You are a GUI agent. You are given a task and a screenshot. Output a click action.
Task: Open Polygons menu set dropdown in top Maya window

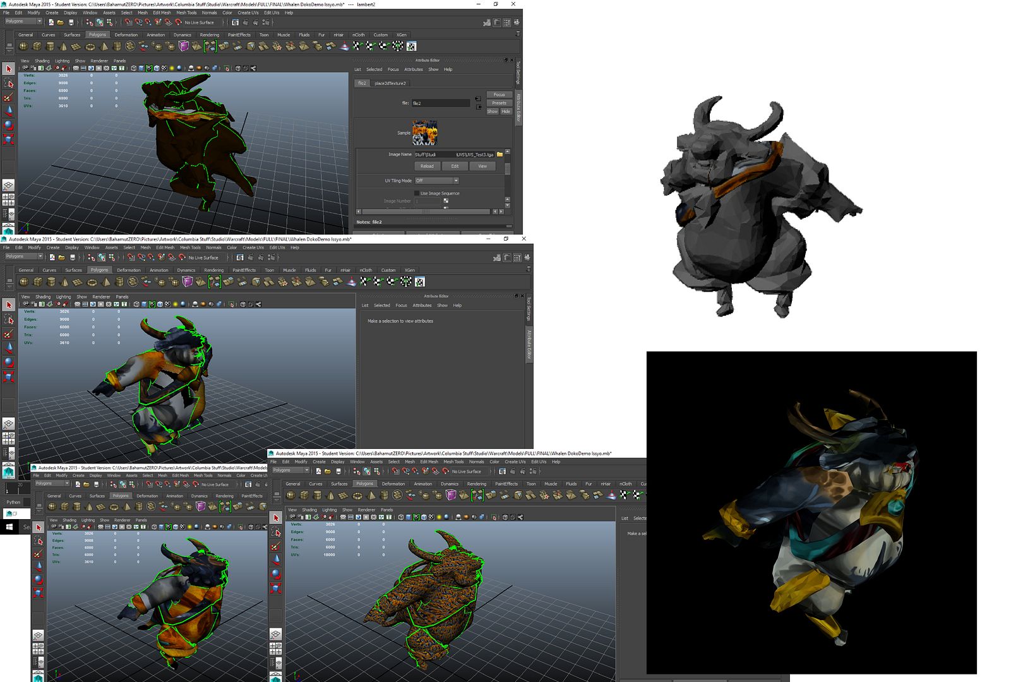23,21
